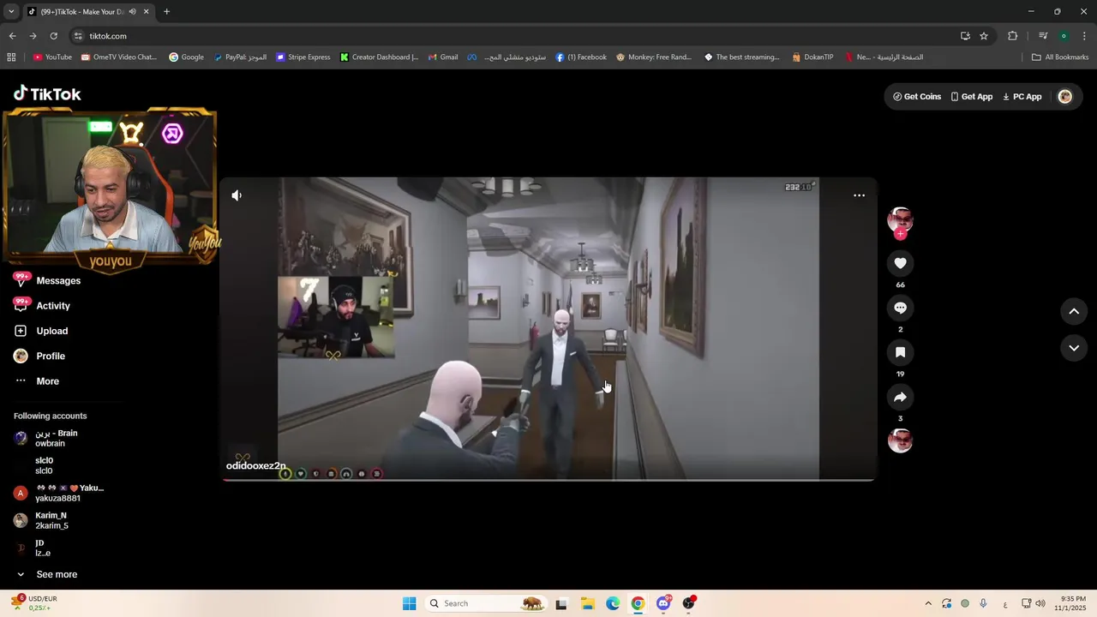1097x617 pixels.
Task: Open the Facebook bookmark
Action: pyautogui.click(x=581, y=57)
